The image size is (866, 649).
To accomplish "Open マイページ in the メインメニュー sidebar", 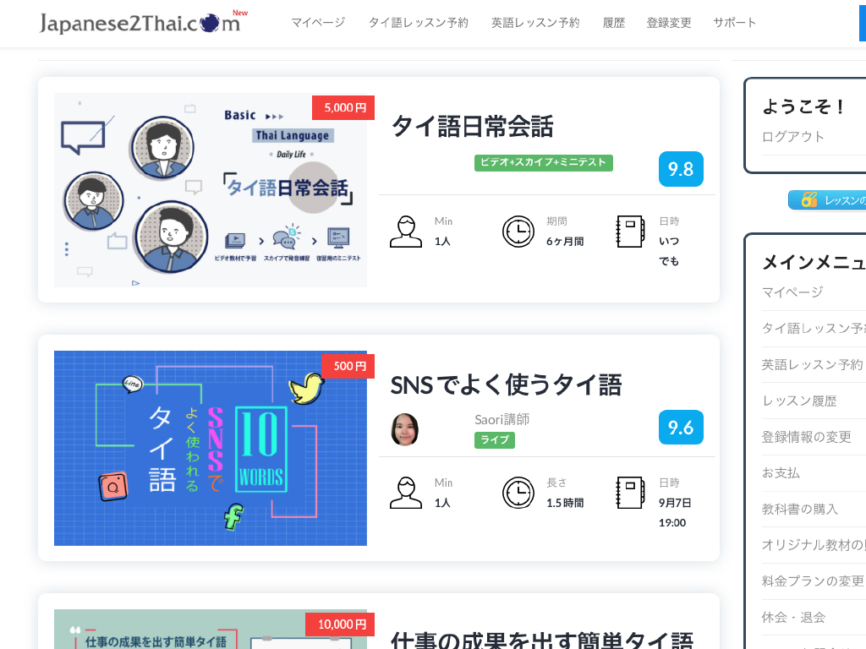I will click(792, 292).
